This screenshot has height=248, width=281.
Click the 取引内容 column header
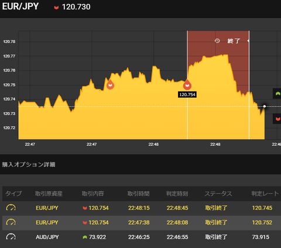click(93, 193)
